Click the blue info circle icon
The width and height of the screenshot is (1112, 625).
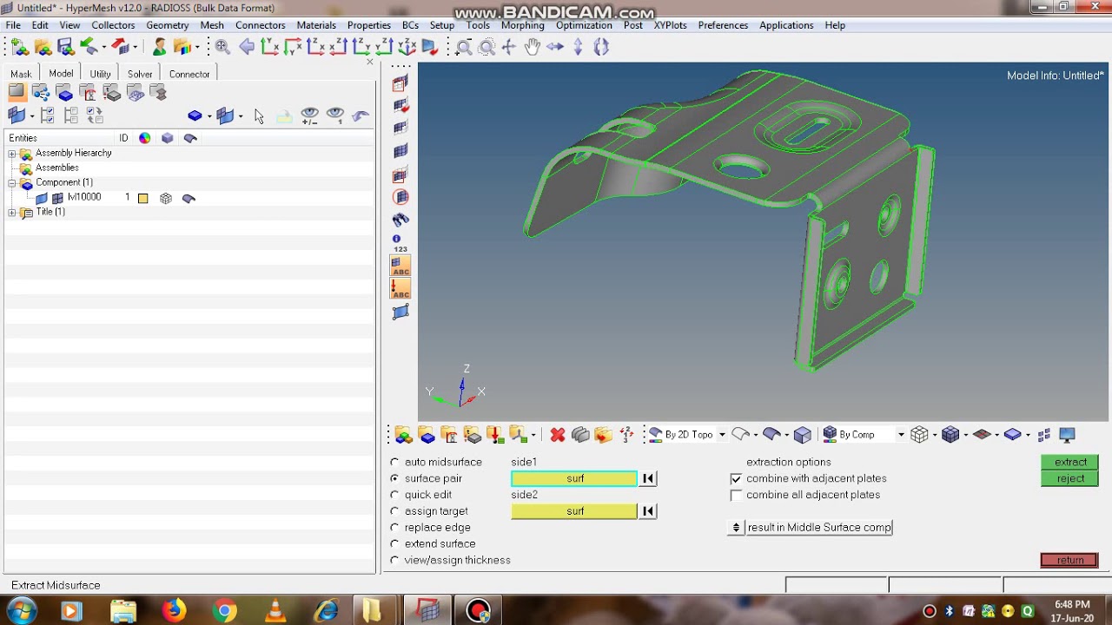click(x=397, y=239)
